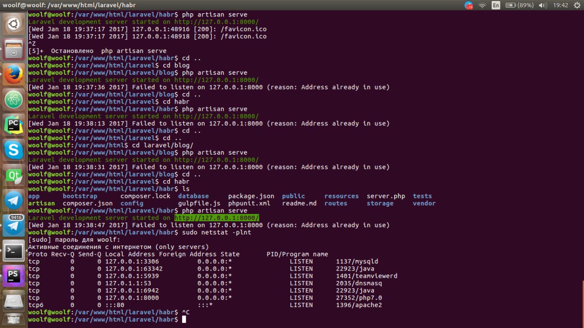Click 'database' directory name
Screen dimensions: 584x328
coord(193,196)
